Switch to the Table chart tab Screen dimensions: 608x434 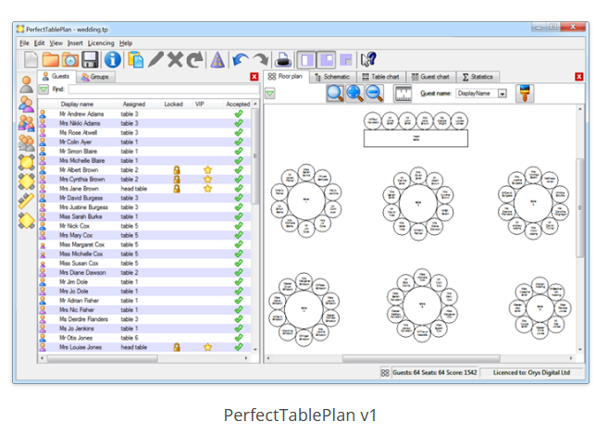point(380,77)
